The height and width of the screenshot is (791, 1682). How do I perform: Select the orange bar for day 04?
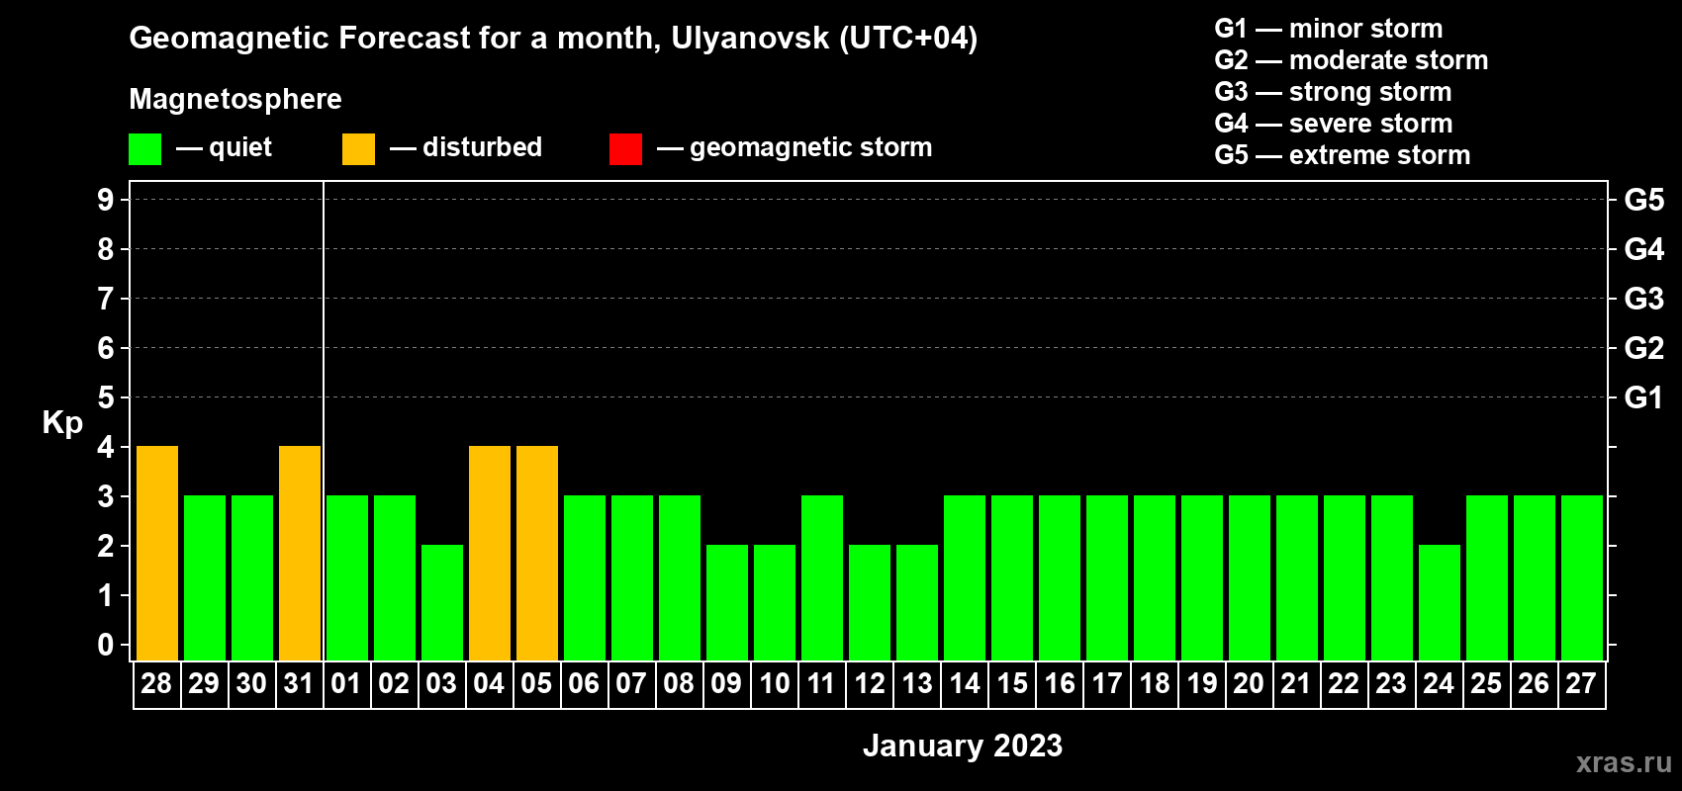point(490,554)
